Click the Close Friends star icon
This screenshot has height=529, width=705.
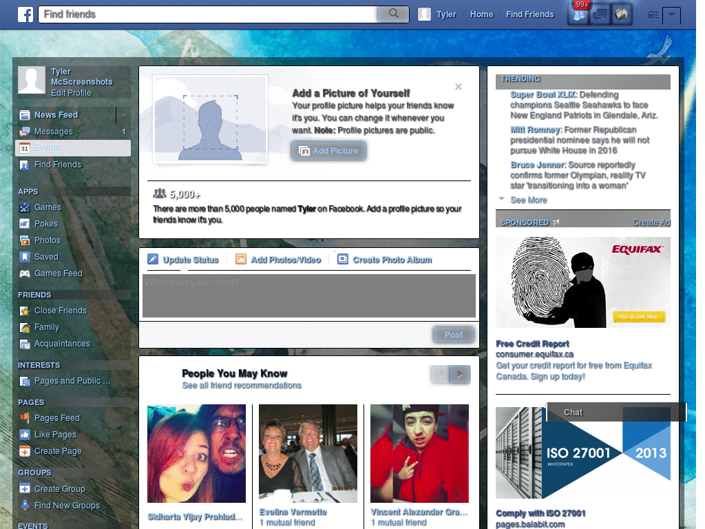(x=25, y=311)
